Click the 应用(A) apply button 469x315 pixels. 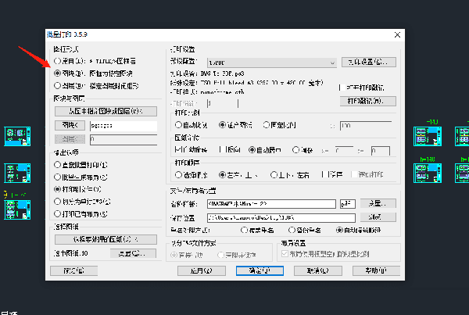tap(202, 270)
